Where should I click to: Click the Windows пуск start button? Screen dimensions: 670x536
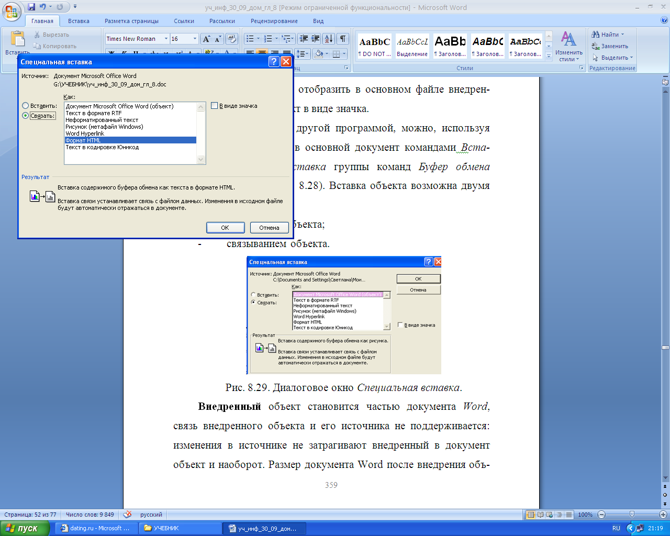25,528
